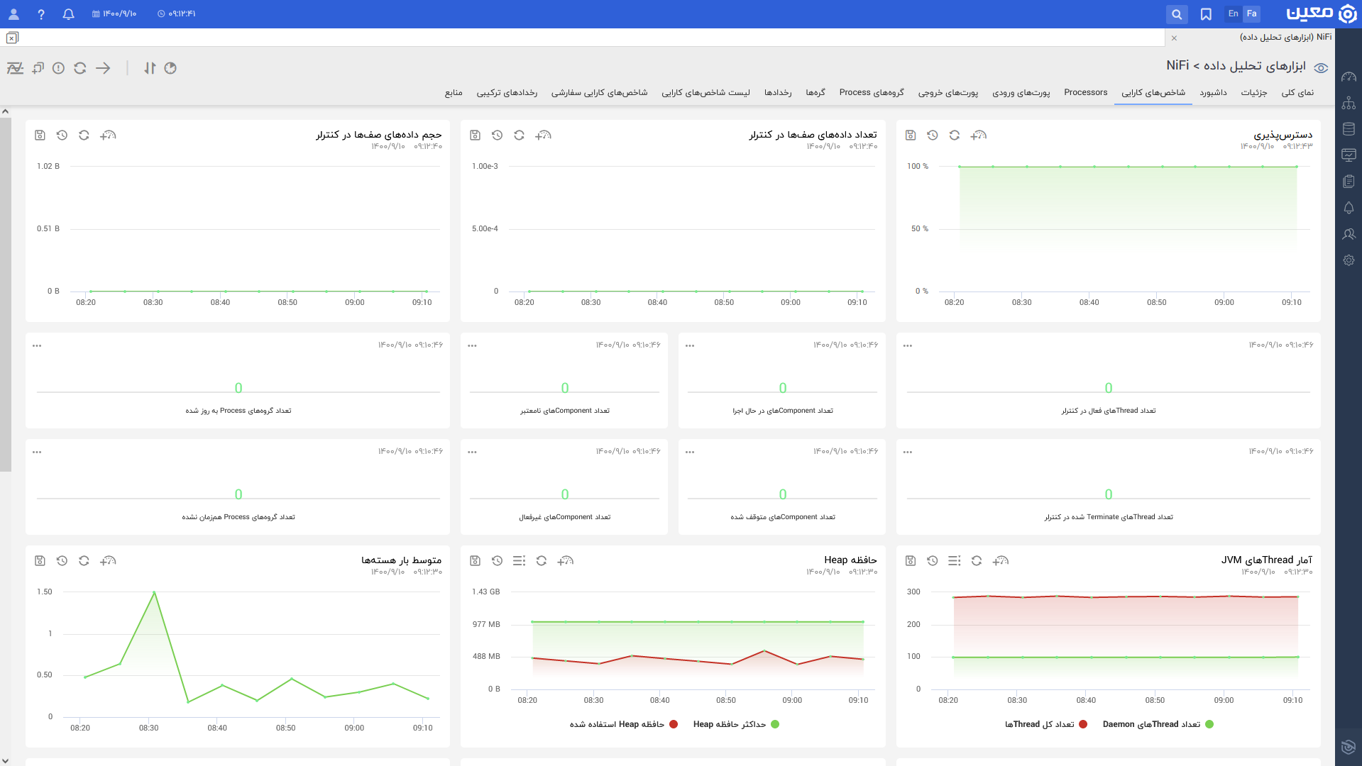Open menu of Componentهای نامعتبر card
This screenshot has height=766, width=1362.
[472, 346]
